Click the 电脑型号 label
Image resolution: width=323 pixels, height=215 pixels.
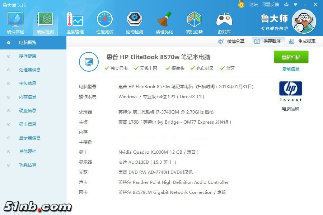point(88,87)
